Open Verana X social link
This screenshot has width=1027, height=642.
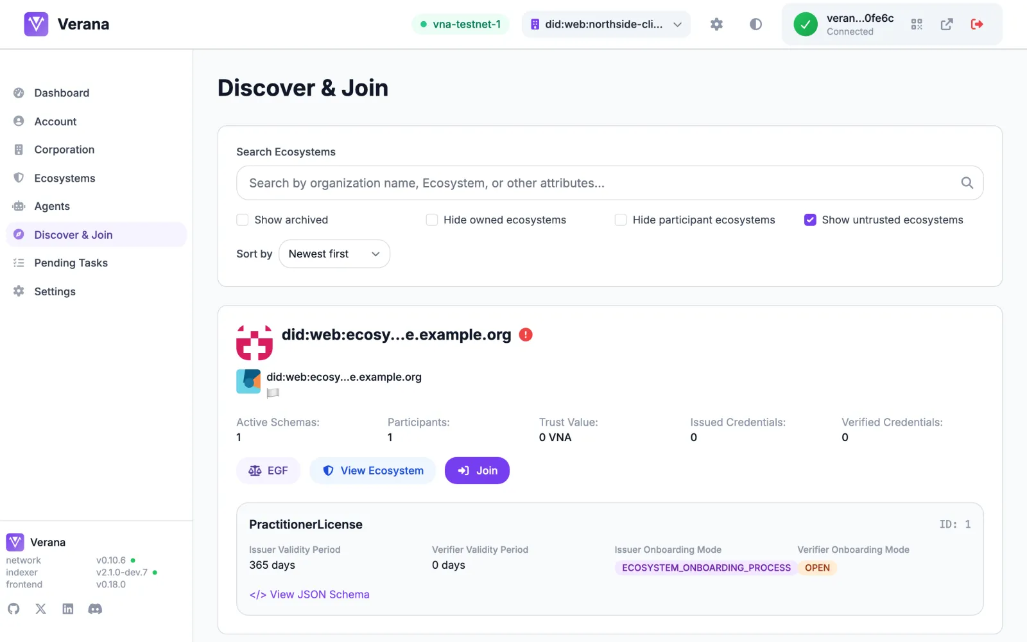point(40,609)
